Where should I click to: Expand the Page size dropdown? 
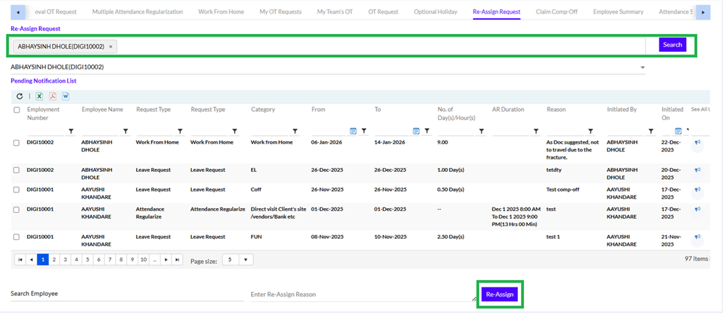[246, 260]
